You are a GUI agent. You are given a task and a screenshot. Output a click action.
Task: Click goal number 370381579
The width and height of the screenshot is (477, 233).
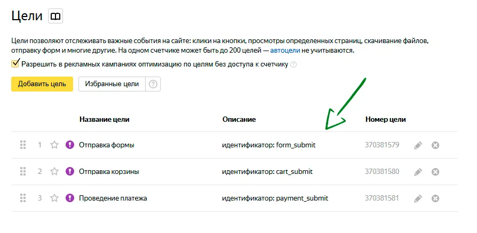coord(382,145)
